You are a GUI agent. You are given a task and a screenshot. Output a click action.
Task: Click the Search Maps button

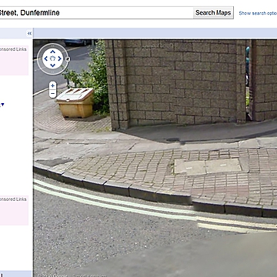[x=213, y=12]
